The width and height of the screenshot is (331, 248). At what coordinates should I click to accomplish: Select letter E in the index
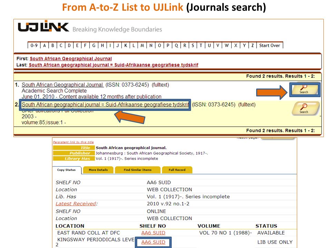[77, 45]
